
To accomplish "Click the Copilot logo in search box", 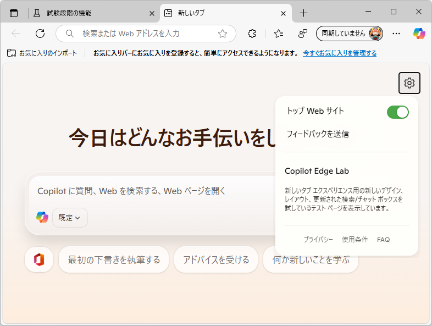I will (42, 218).
